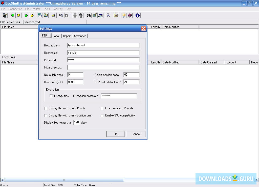The height and width of the screenshot is (187, 259).
Task: Open the Connection menu
Action: pyautogui.click(x=15, y=9)
